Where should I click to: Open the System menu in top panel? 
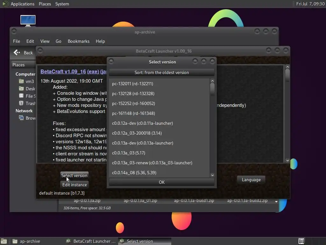tap(62, 4)
